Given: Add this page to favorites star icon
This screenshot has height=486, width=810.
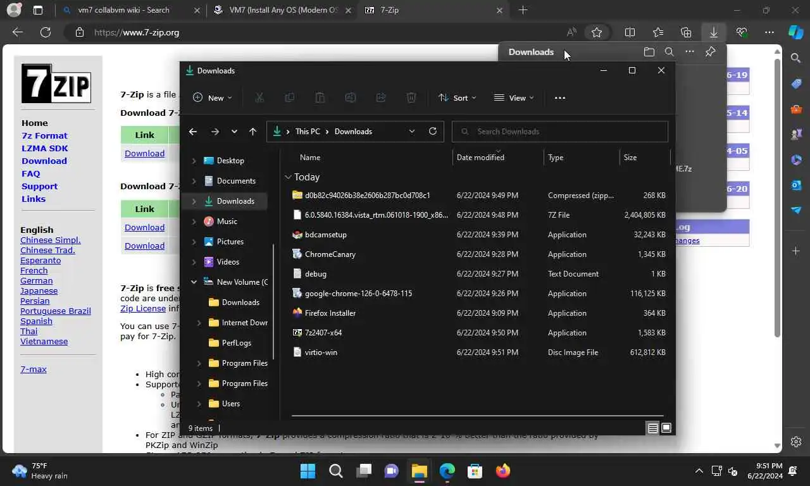Looking at the screenshot, I should (x=597, y=32).
